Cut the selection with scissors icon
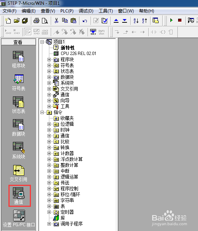 [56, 21]
